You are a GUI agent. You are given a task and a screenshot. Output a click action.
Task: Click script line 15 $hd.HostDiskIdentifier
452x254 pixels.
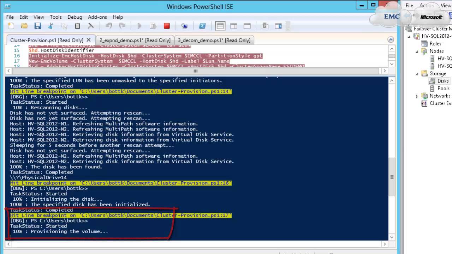point(61,50)
